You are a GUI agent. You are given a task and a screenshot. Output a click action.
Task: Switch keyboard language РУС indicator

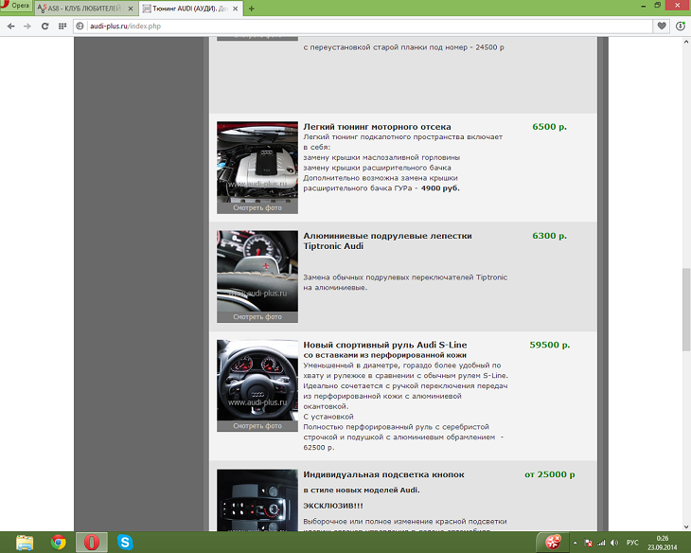pos(633,543)
